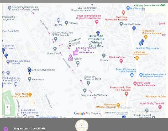Click the Restaurant la Caba label
Image resolution: width=168 pixels, height=131 pixels.
[156, 96]
